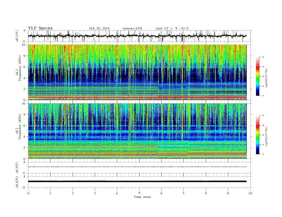Click the "ch.4(V)" axis label

pos(17,182)
